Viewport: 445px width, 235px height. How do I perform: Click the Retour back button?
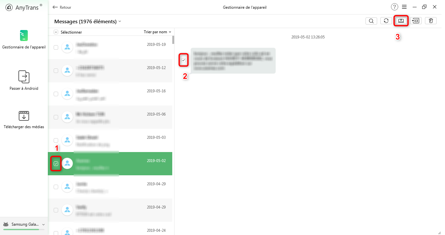(x=62, y=7)
